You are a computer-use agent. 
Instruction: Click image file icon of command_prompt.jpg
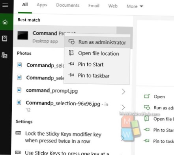click(x=19, y=90)
